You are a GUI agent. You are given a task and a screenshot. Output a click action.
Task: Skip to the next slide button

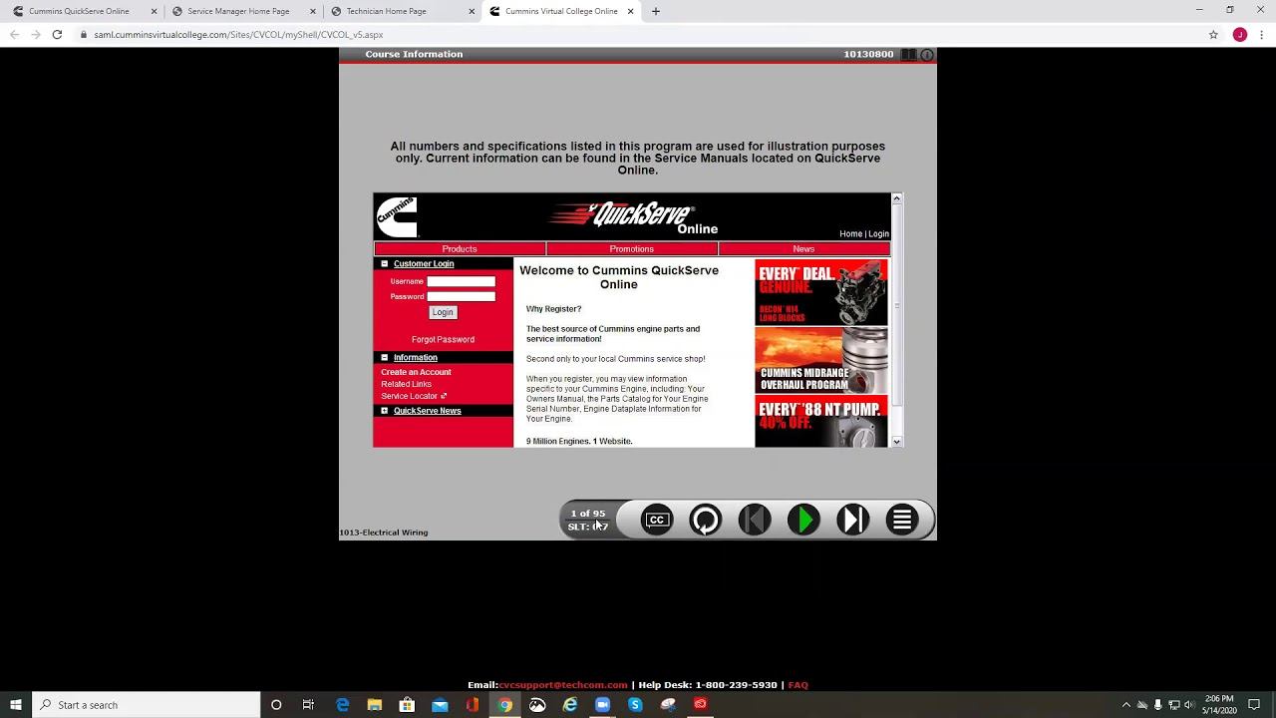point(852,520)
